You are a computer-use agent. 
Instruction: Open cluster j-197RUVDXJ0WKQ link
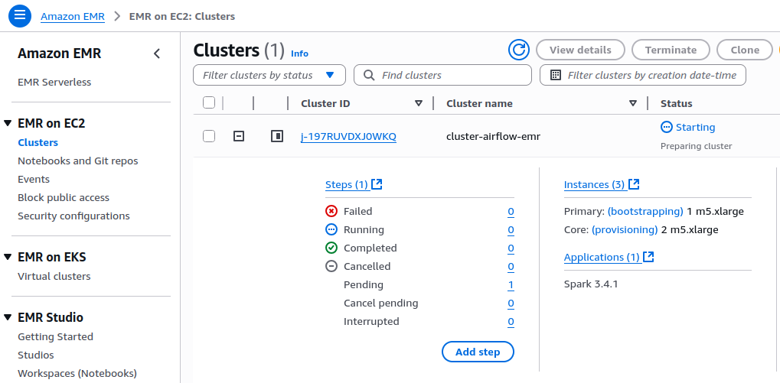tap(348, 136)
